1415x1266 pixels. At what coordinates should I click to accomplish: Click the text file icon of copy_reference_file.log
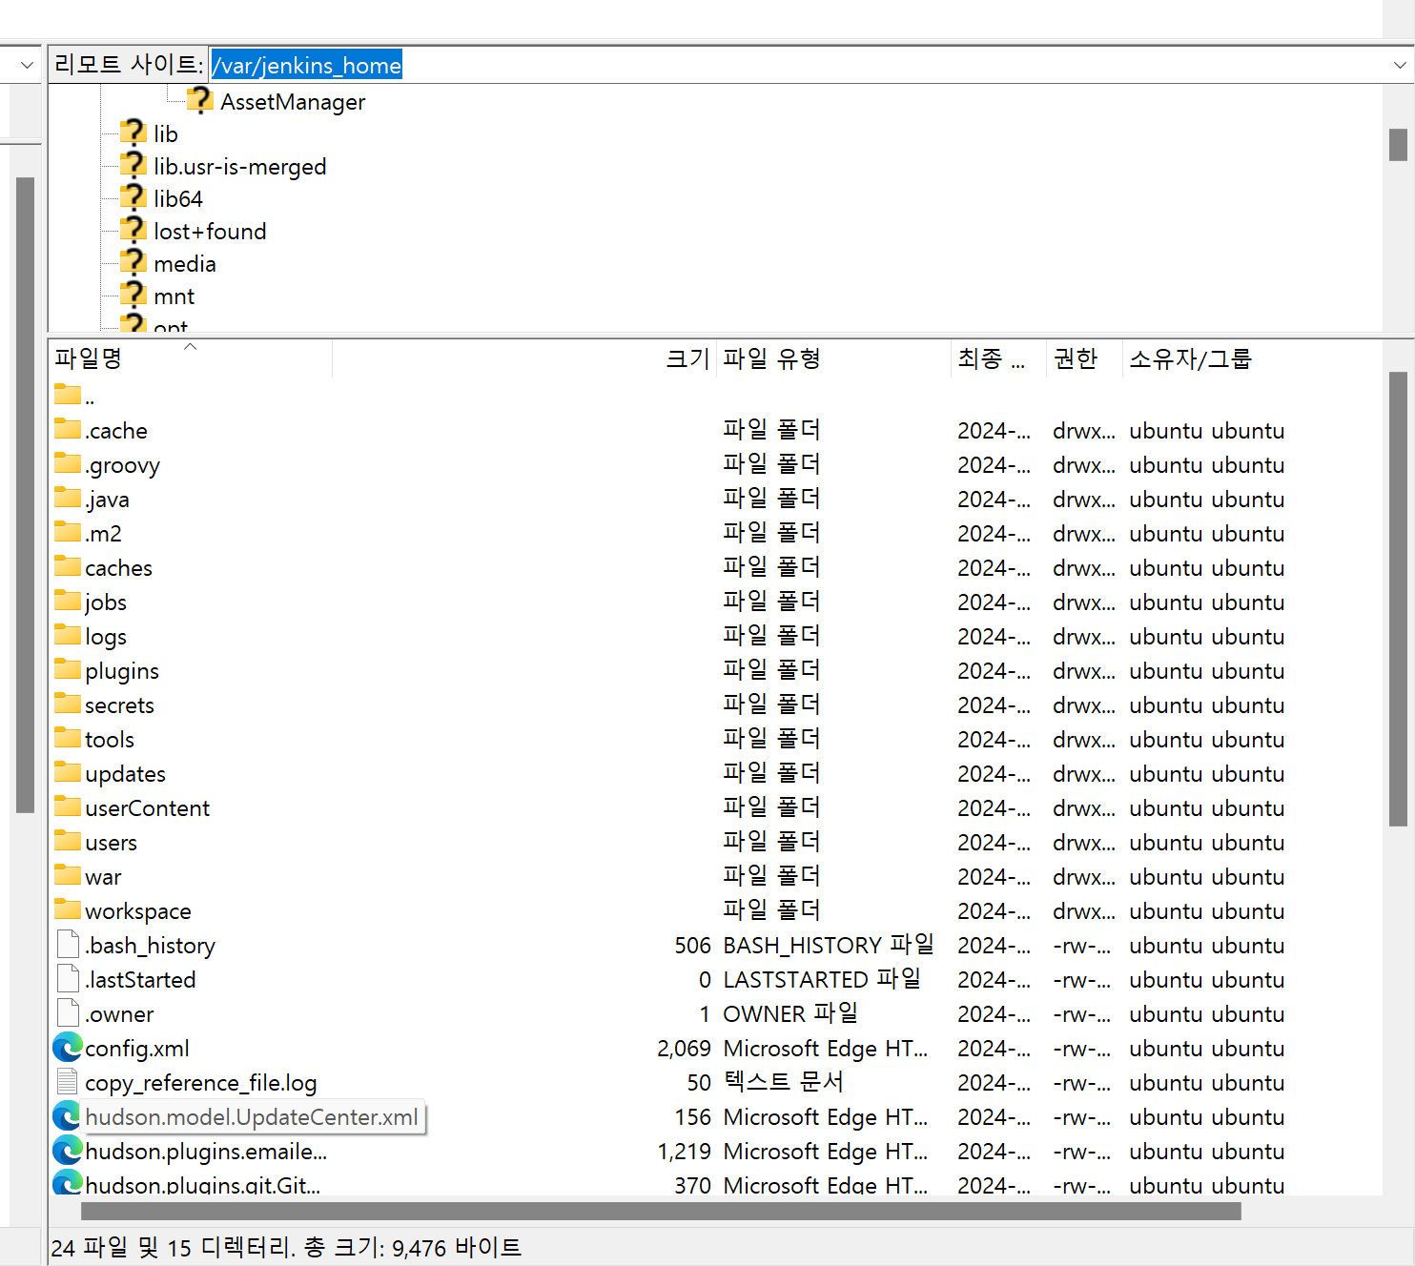[68, 1082]
